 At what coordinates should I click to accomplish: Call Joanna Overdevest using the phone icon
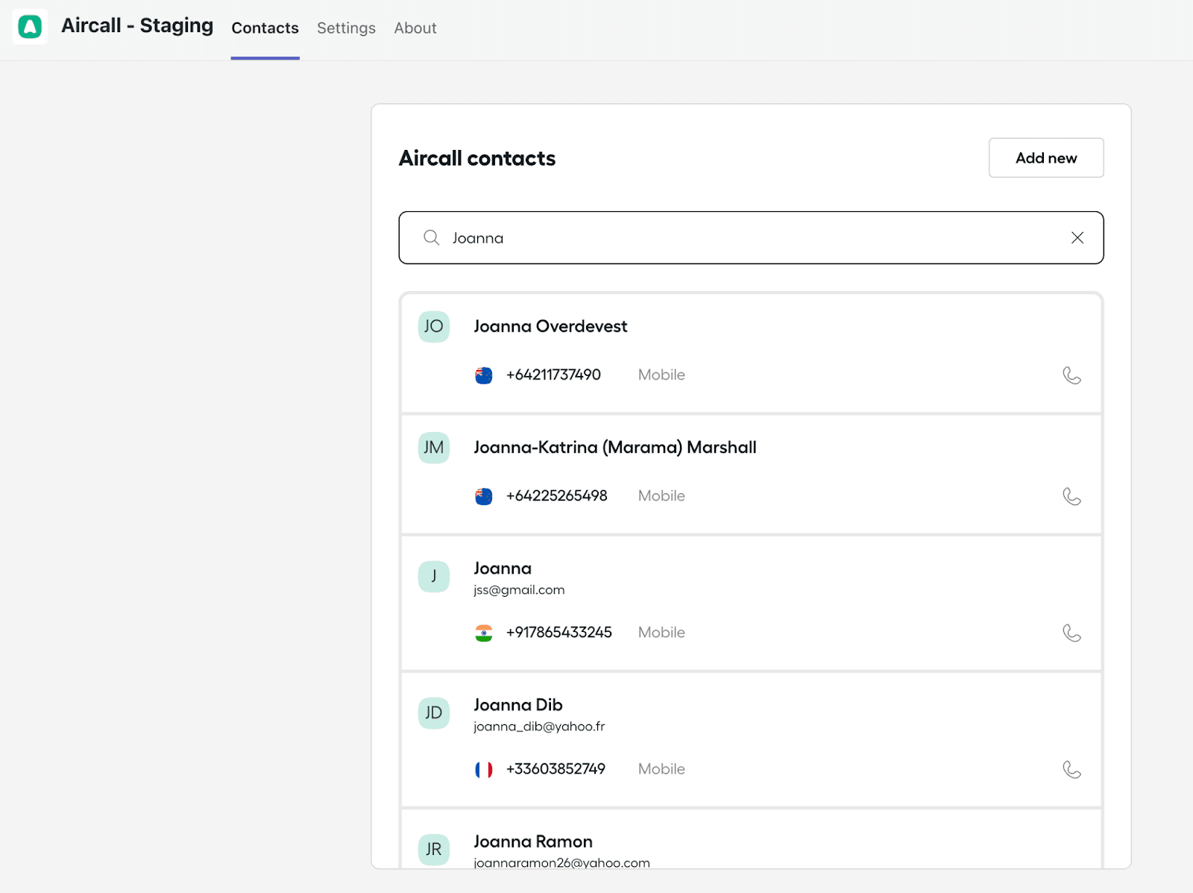click(1073, 375)
